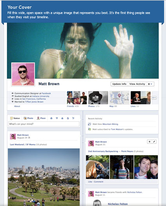Click the Update Info button
This screenshot has height=206, width=166.
click(x=119, y=84)
